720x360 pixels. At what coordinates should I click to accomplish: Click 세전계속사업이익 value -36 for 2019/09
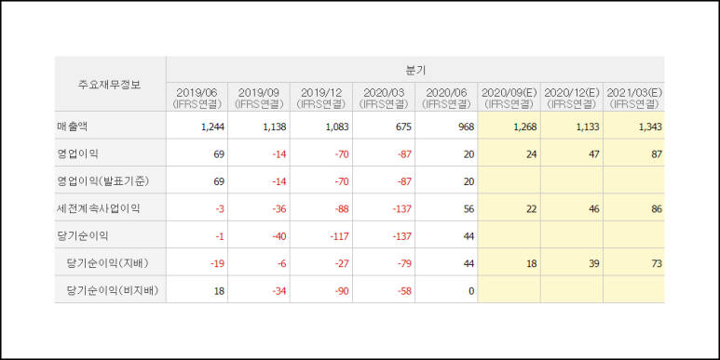[278, 209]
